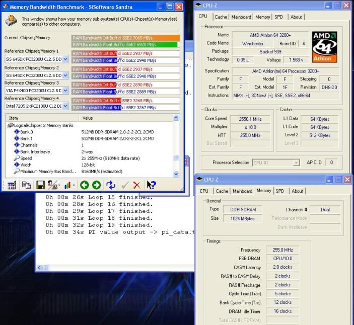Click the Bank 1 item icon
354x325 pixels.
[x=17, y=138]
